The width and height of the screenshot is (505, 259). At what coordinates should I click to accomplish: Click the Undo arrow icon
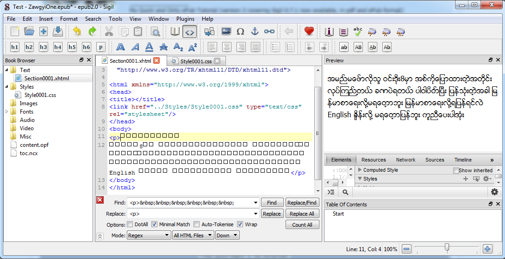point(77,31)
